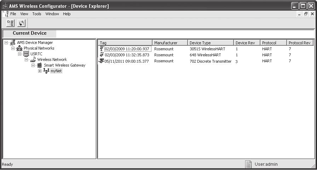Click Rosemount in the 648 row
The width and height of the screenshot is (317, 170).
pyautogui.click(x=164, y=55)
